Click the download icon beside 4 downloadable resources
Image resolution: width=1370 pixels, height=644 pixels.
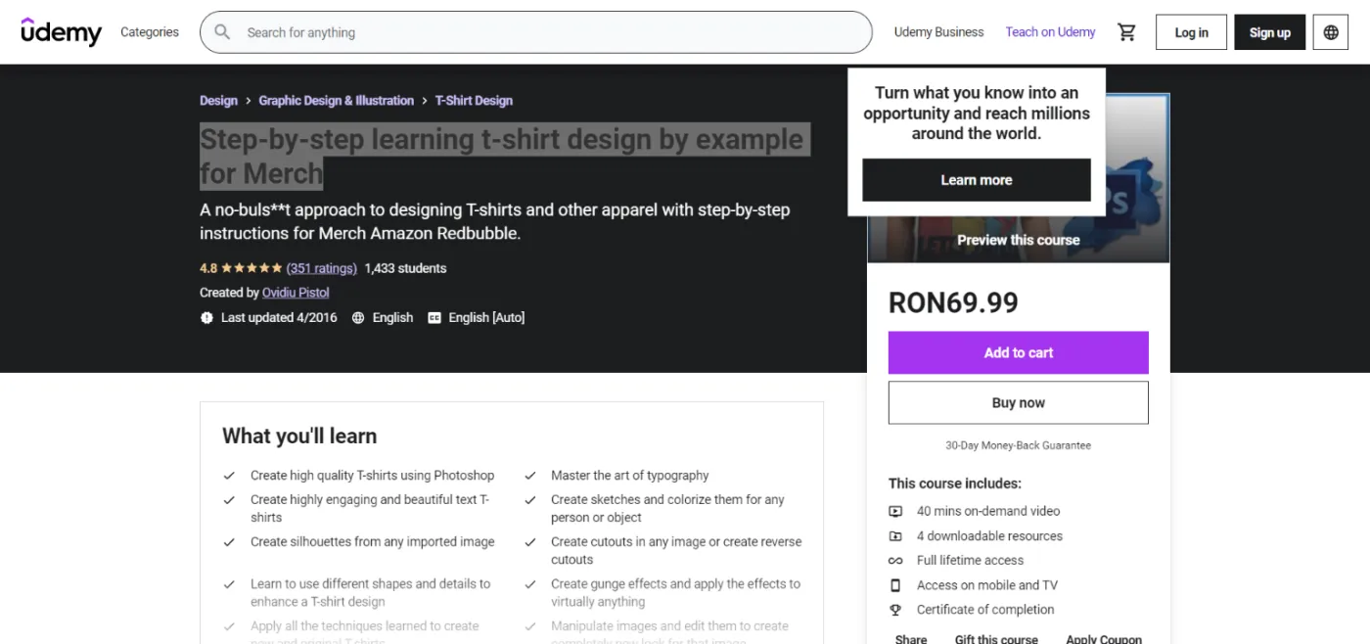895,536
